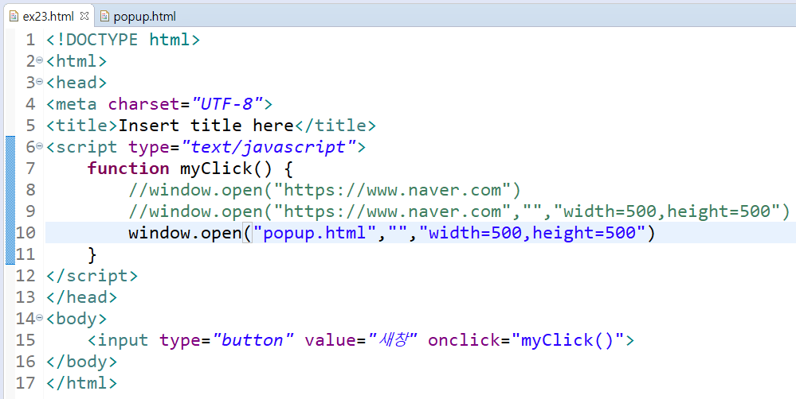Click the "UTF-8" attribute value

226,104
